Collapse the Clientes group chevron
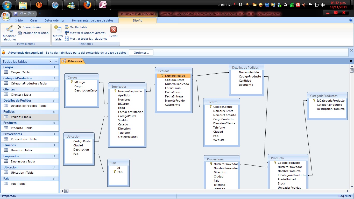Screen dimensions: 354x199 click(x=54, y=89)
